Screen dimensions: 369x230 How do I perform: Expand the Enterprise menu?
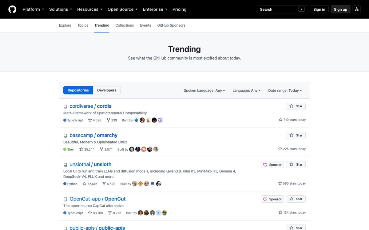pos(155,9)
